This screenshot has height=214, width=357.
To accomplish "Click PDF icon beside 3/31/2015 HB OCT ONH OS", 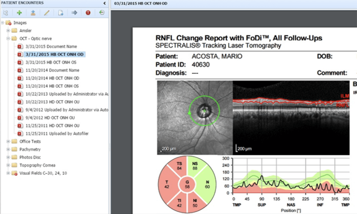I will point(20,62).
